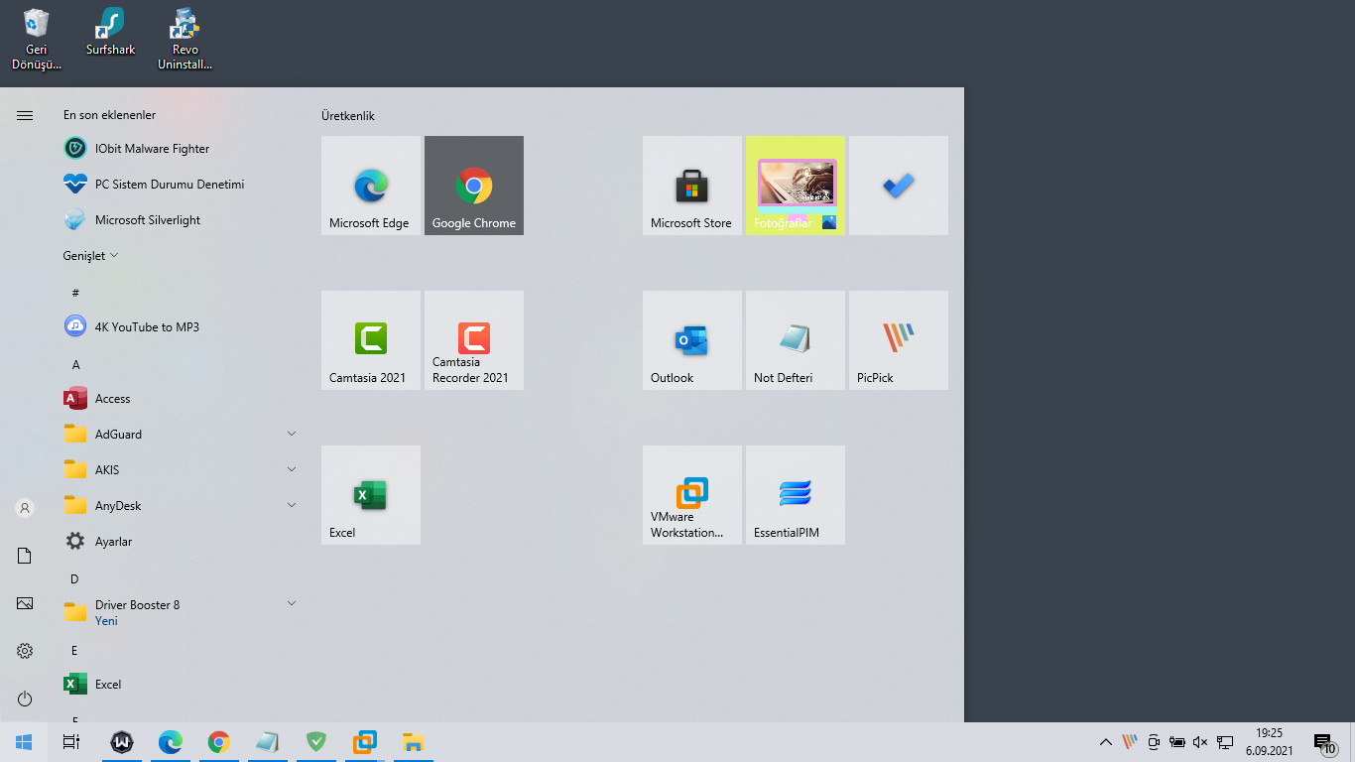
Task: Open the Outlook tile
Action: pos(692,340)
